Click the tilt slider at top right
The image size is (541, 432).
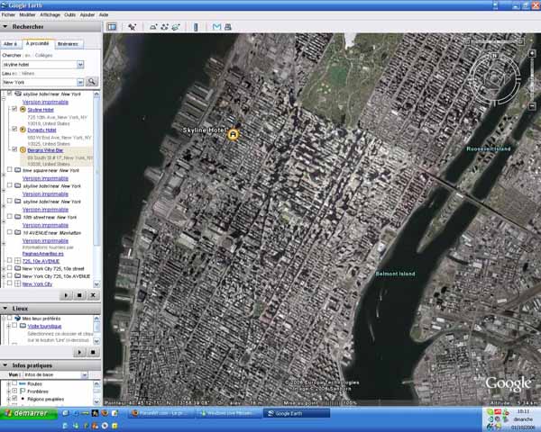(494, 41)
